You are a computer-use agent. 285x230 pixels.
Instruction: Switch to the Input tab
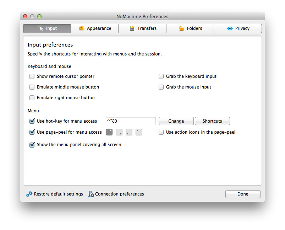click(47, 28)
